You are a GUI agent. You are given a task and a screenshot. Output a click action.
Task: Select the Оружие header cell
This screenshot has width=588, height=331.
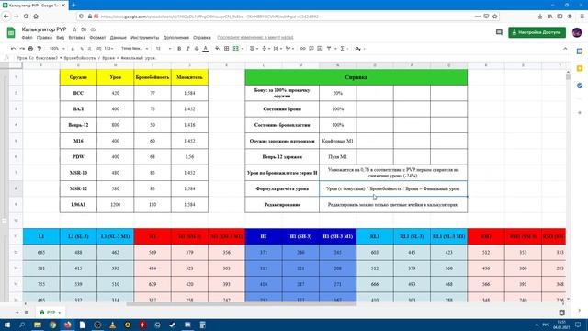click(x=78, y=77)
